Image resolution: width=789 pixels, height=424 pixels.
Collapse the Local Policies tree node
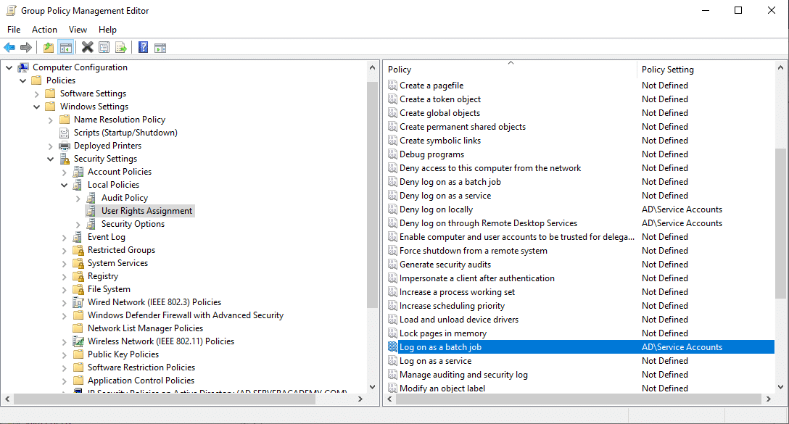click(x=65, y=185)
